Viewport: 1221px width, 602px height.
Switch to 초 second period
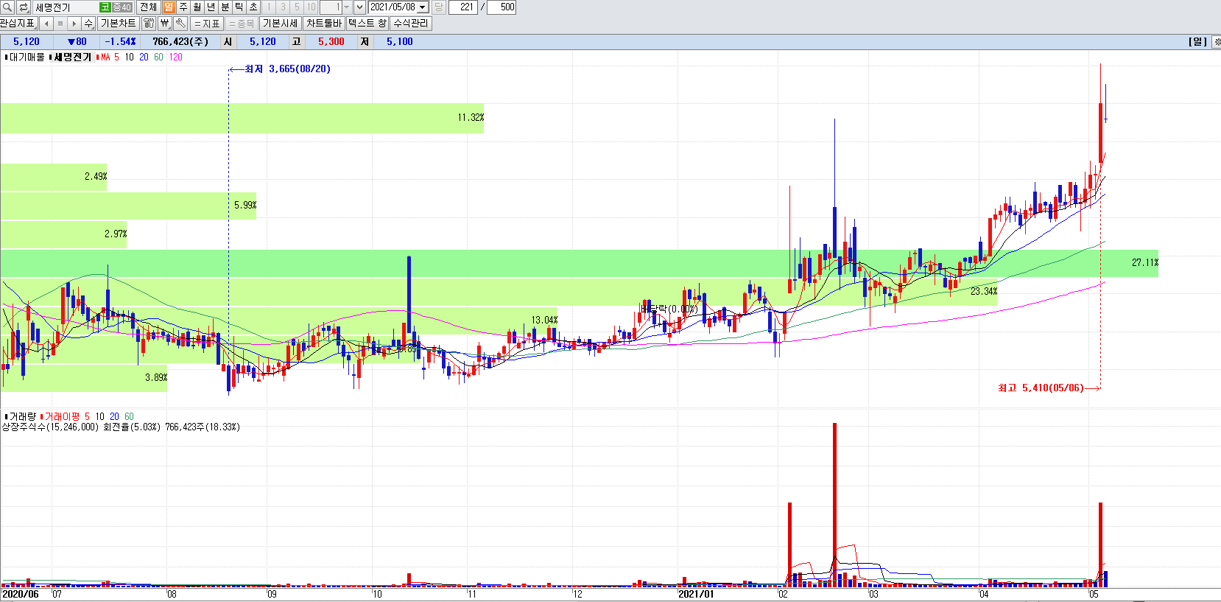tap(253, 7)
